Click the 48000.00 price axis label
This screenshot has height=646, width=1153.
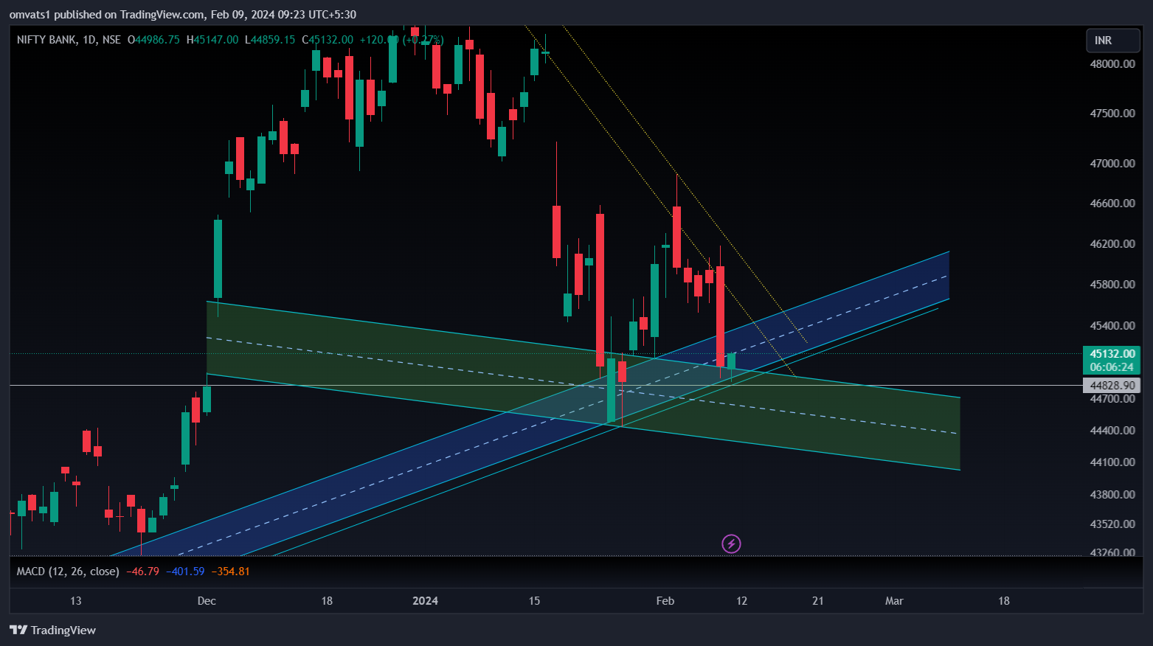pyautogui.click(x=1112, y=64)
